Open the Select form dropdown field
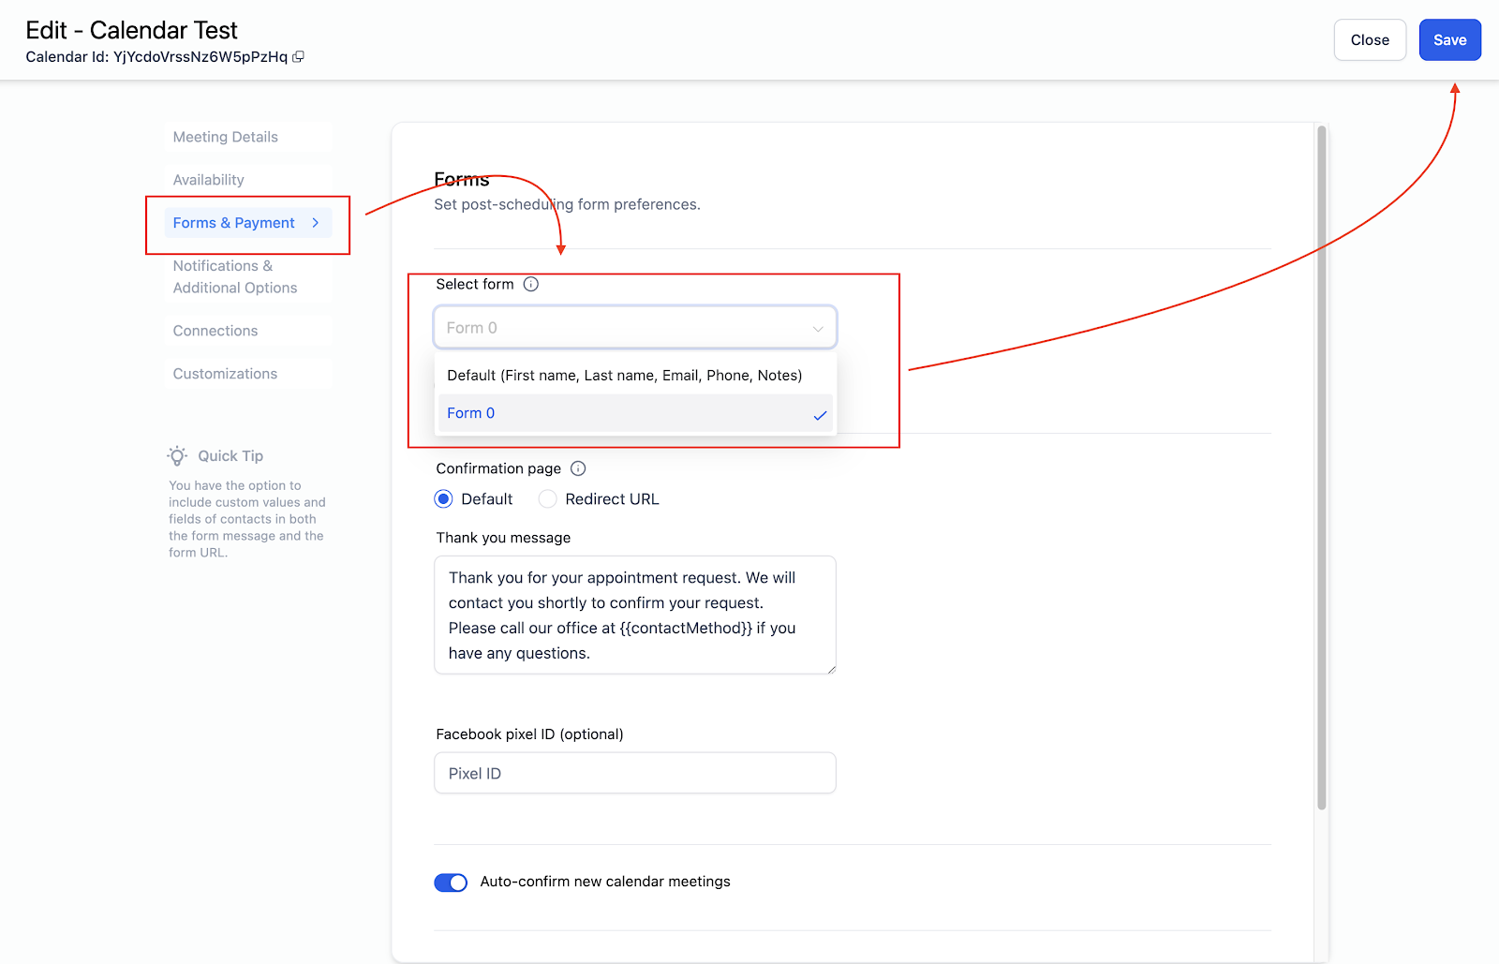 pos(635,328)
